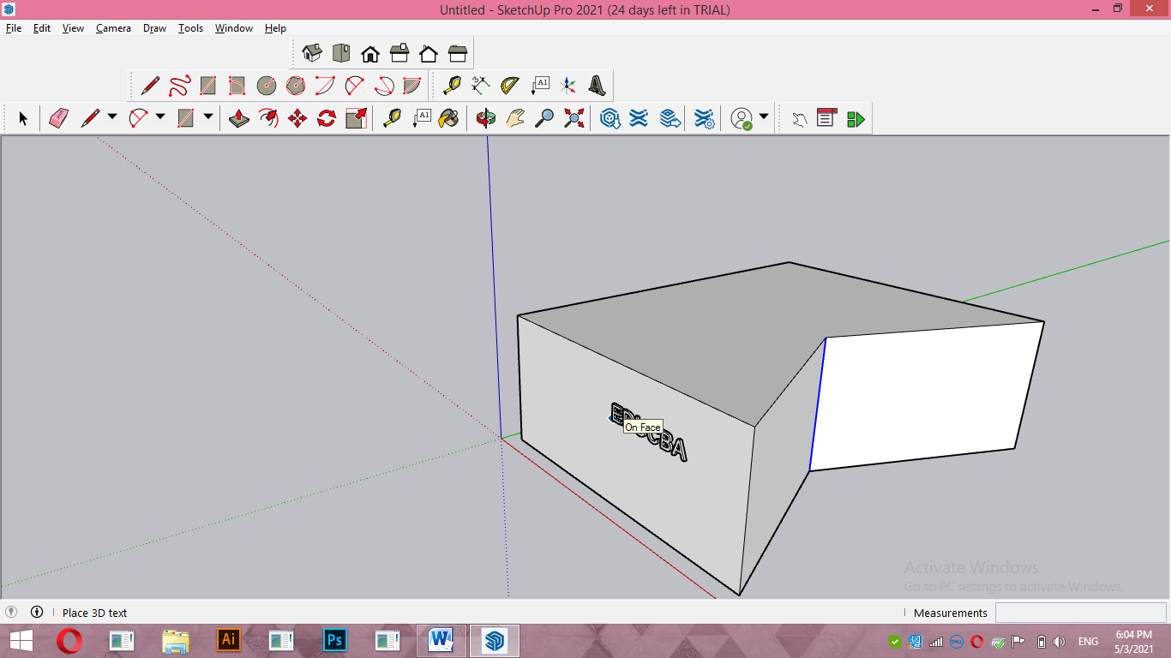Viewport: 1171px width, 658px height.
Task: Switch to Microsoft Word in the taskbar
Action: click(x=441, y=640)
